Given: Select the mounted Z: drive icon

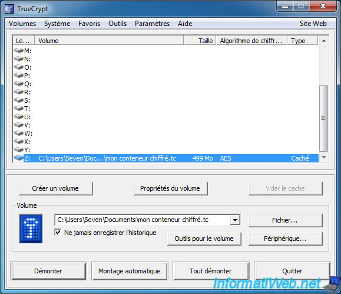Looking at the screenshot, I should [x=19, y=158].
